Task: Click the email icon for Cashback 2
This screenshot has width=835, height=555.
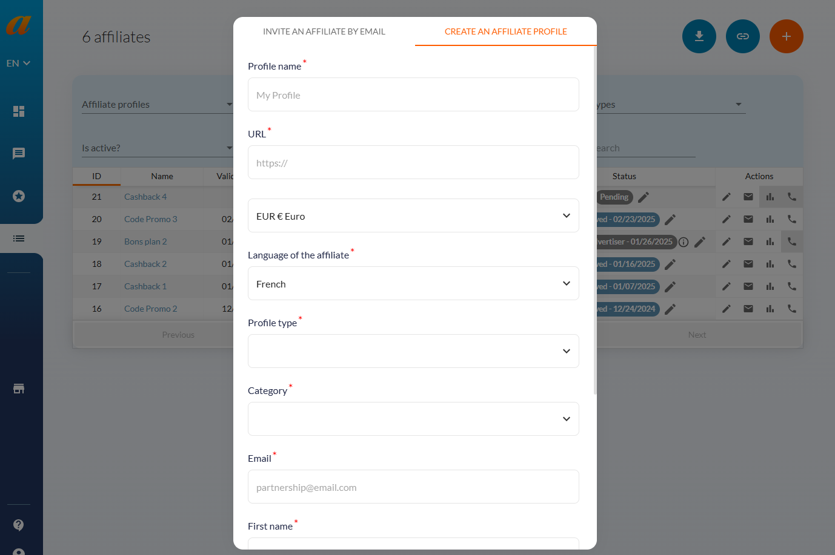Action: (x=748, y=264)
